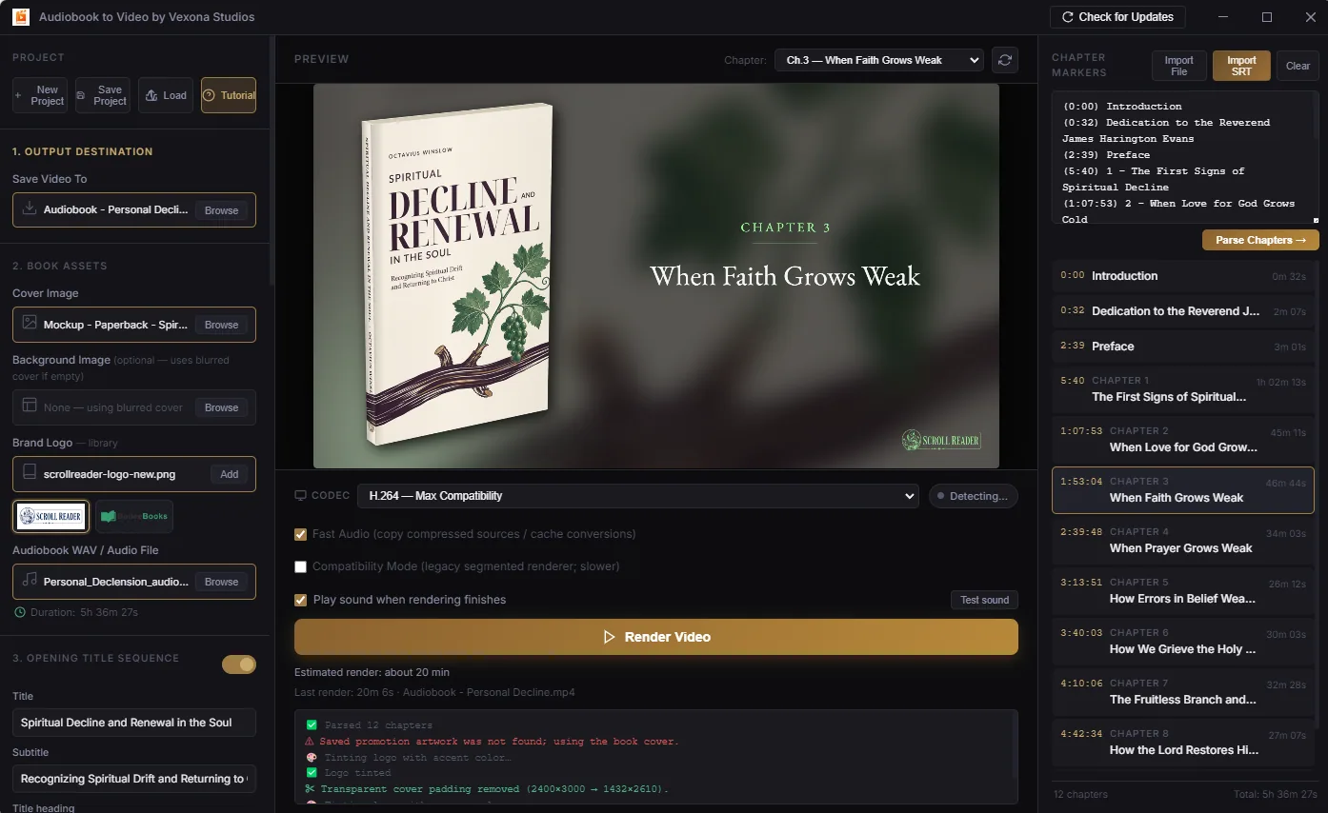Screen dimensions: 1328x813
Task: Click the Load project button
Action: click(166, 95)
